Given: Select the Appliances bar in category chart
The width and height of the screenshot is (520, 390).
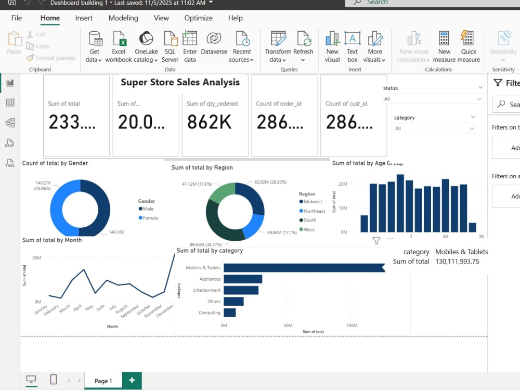Looking at the screenshot, I should click(x=243, y=279).
